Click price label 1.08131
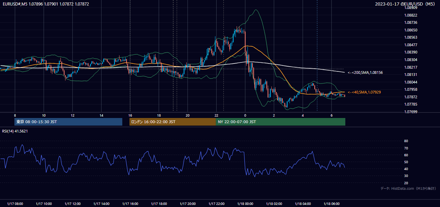This screenshot has width=440, height=207. (411, 75)
